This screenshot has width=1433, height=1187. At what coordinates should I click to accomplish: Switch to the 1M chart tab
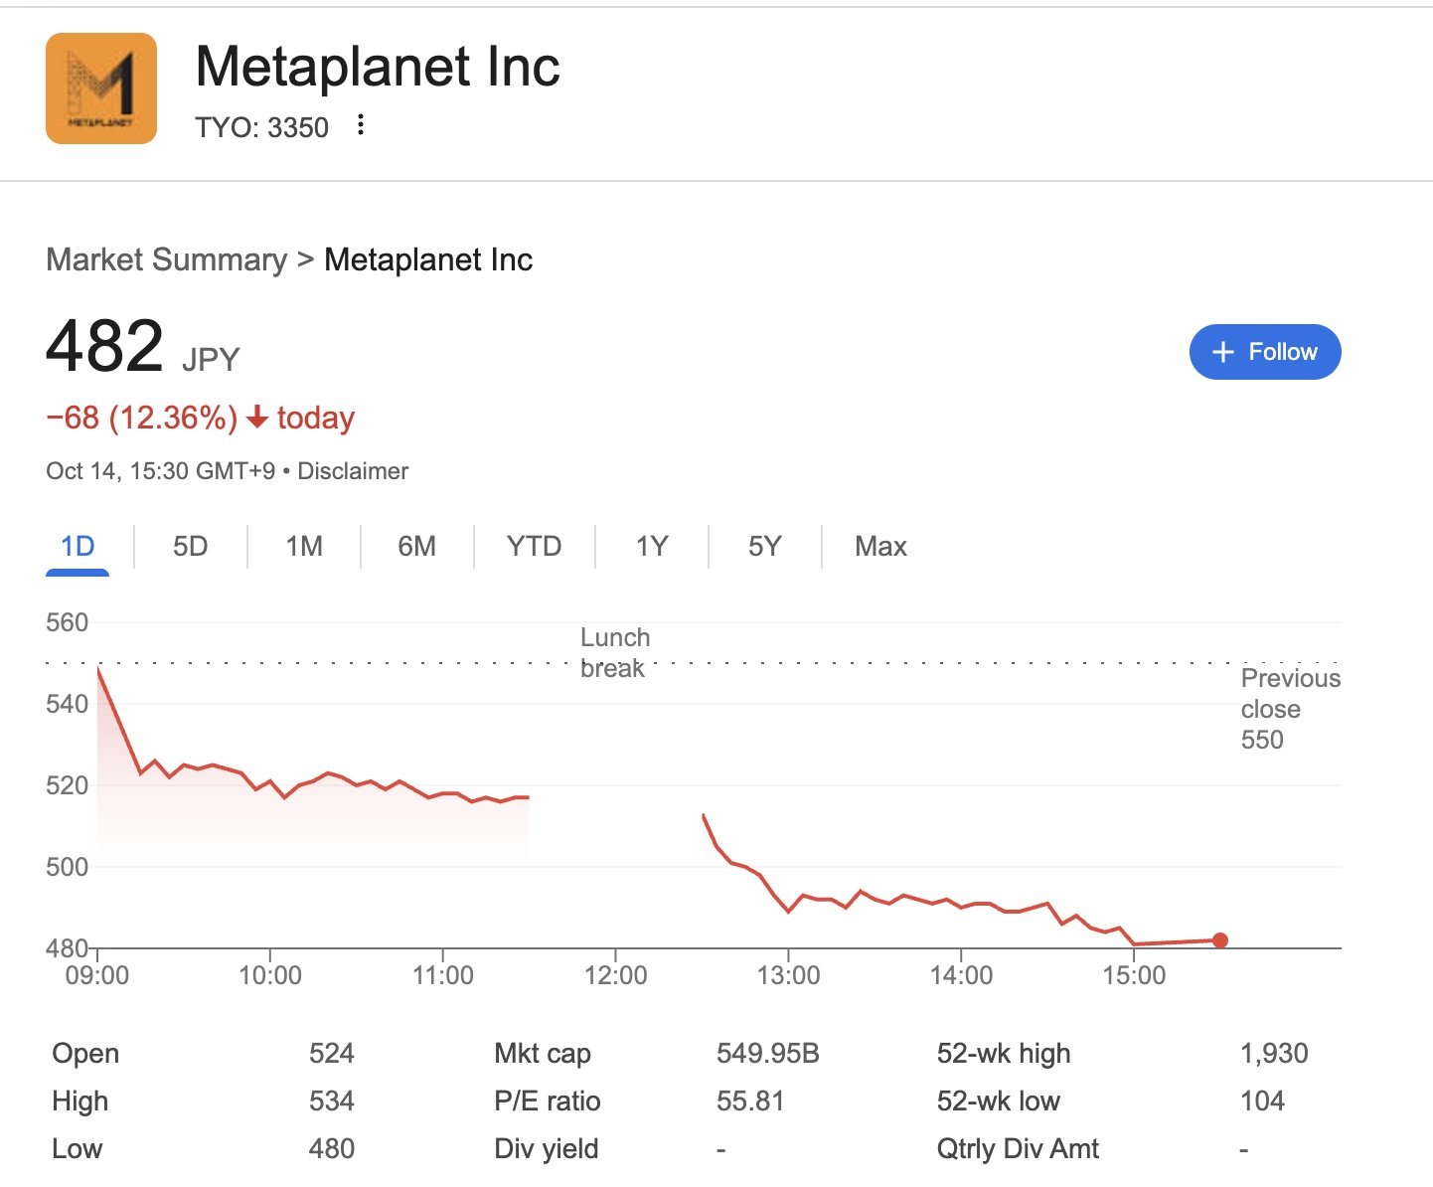coord(304,546)
